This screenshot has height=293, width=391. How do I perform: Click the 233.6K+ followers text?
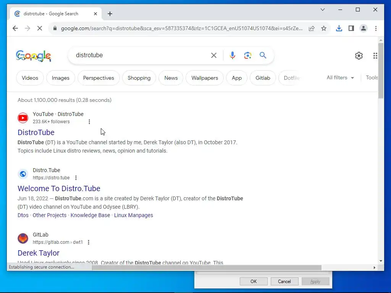[51, 122]
